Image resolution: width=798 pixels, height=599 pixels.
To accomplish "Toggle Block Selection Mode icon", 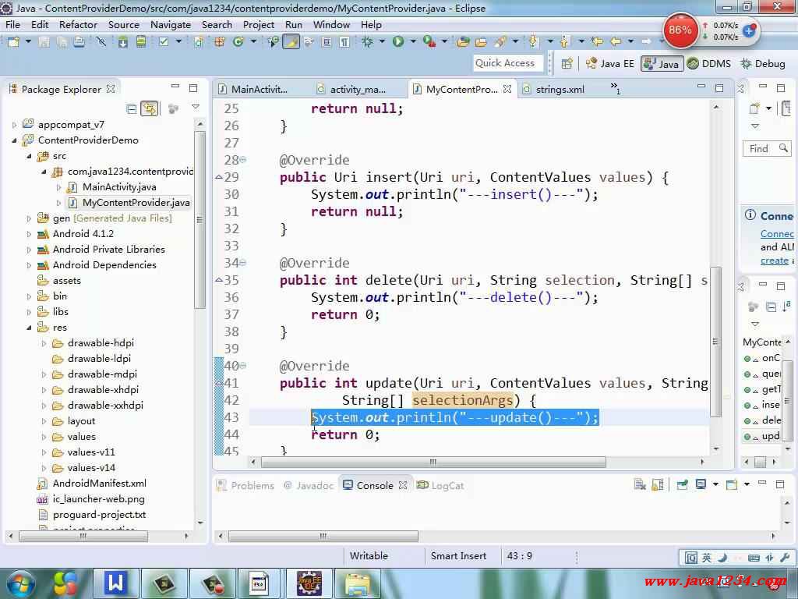I will [x=327, y=42].
